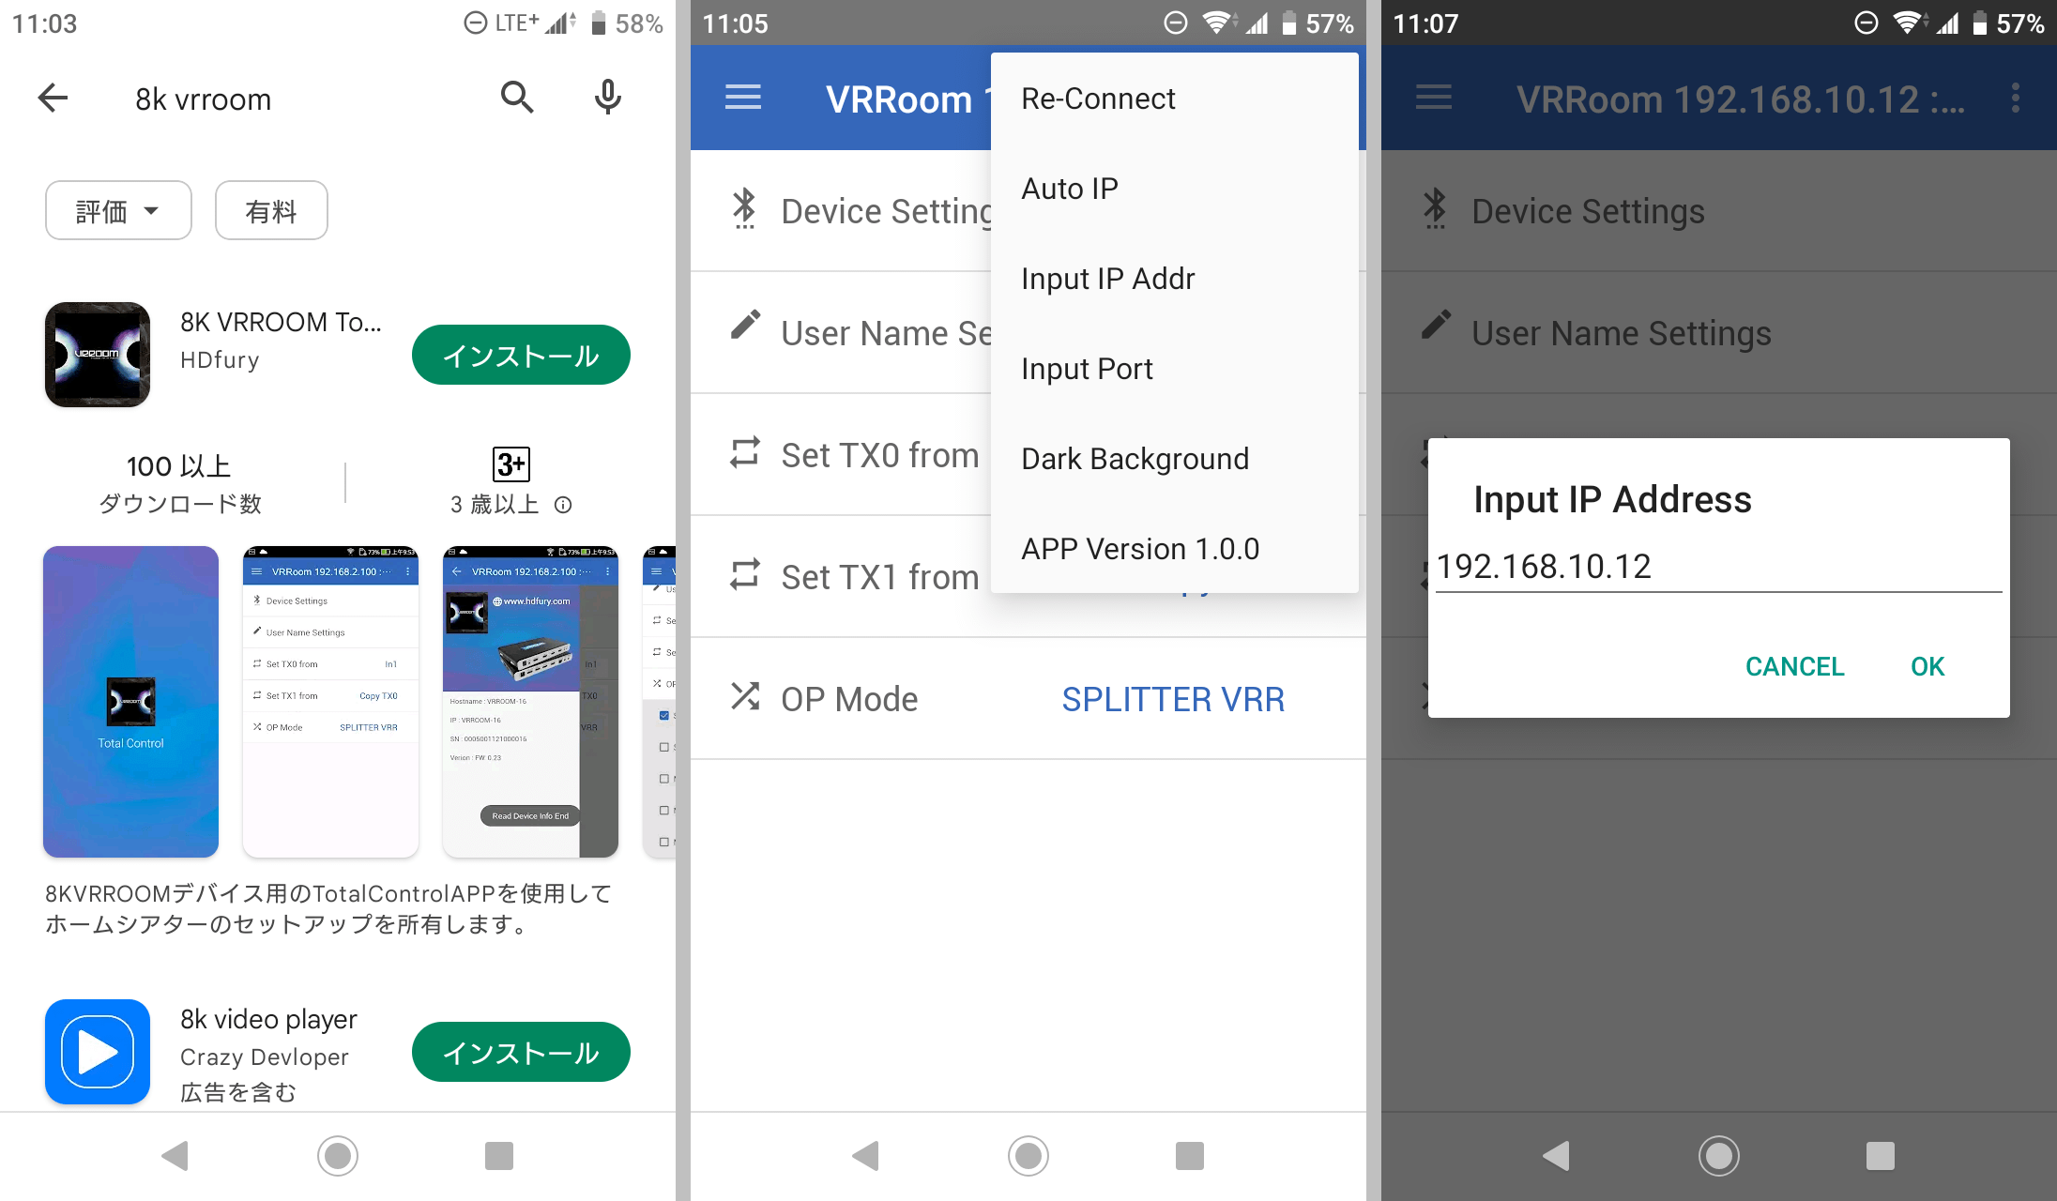
Task: Choose Input Port from the menu
Action: (1174, 369)
